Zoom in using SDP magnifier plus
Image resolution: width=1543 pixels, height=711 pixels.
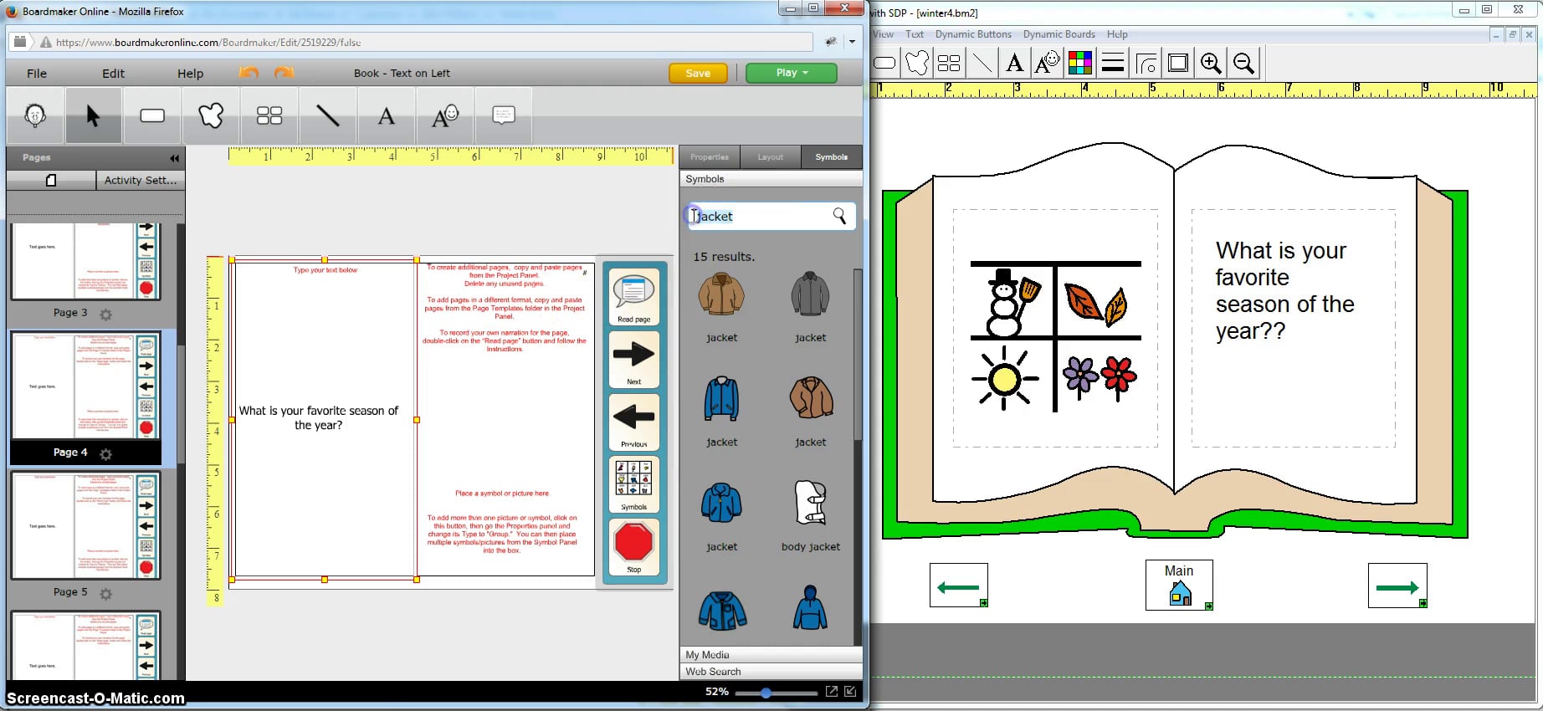pos(1211,63)
